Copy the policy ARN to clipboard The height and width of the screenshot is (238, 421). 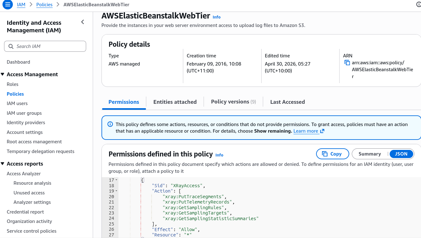347,63
